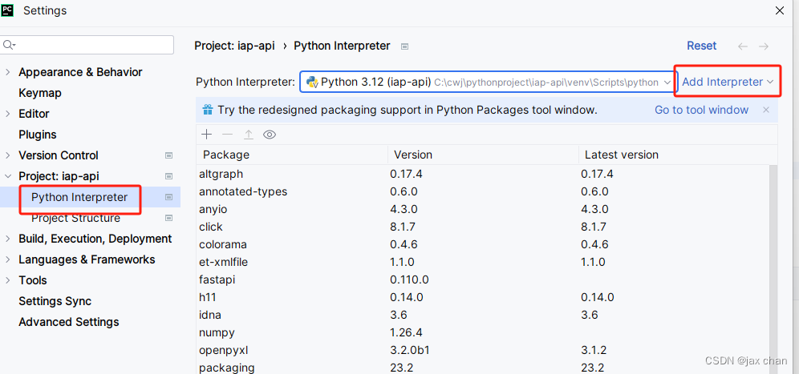The image size is (799, 374).
Task: Select Project Structure in settings tree
Action: pyautogui.click(x=75, y=218)
